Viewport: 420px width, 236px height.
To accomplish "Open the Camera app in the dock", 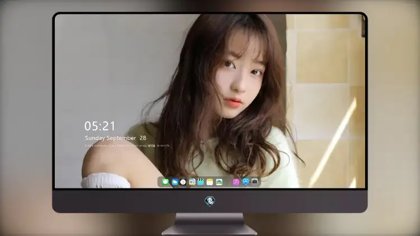I will point(254,182).
